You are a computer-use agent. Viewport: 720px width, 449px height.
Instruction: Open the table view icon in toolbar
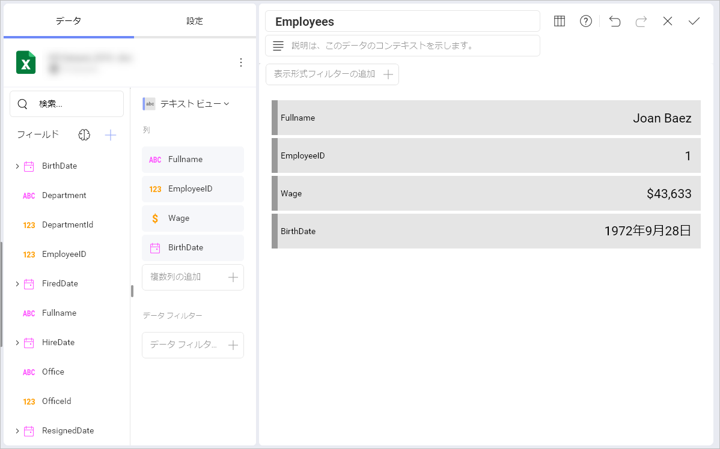(x=560, y=21)
